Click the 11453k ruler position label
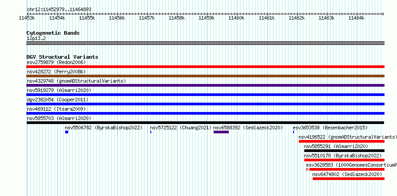The width and height of the screenshot is (397, 196). pos(27,18)
